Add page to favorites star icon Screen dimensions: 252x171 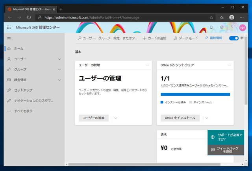tap(211, 17)
